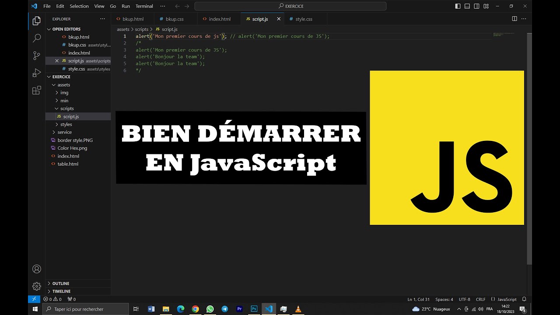
Task: Click the EXERCICE command center search box
Action: pyautogui.click(x=290, y=6)
